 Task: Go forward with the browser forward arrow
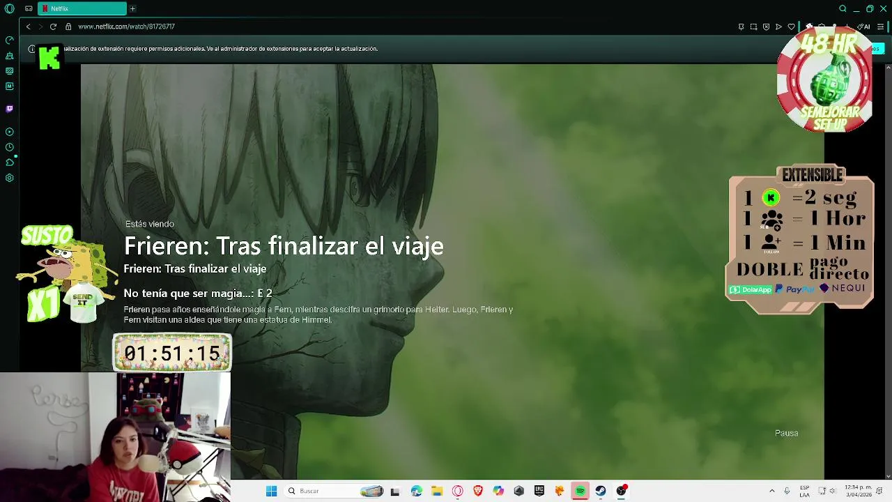coord(40,26)
